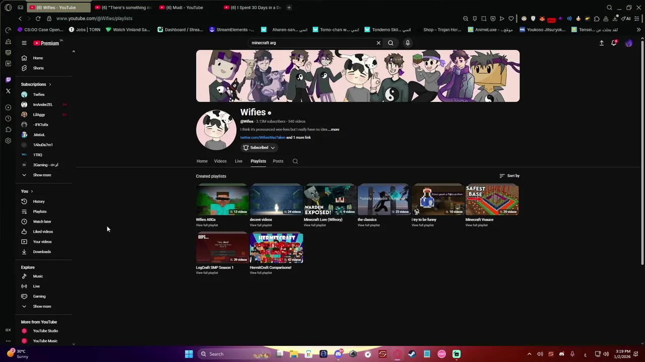Expand the Subscriptions section chevron
This screenshot has width=645, height=362.
[x=50, y=84]
